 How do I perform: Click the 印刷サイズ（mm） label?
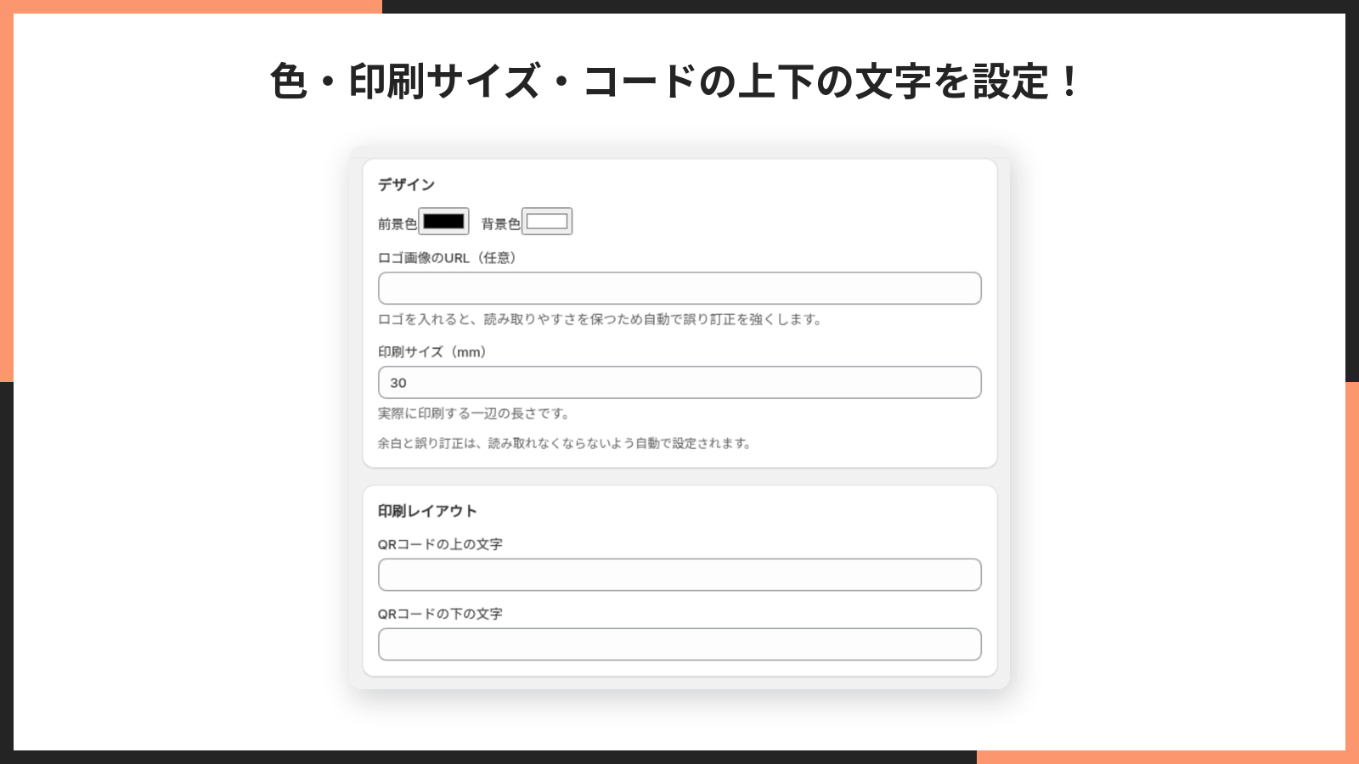432,352
